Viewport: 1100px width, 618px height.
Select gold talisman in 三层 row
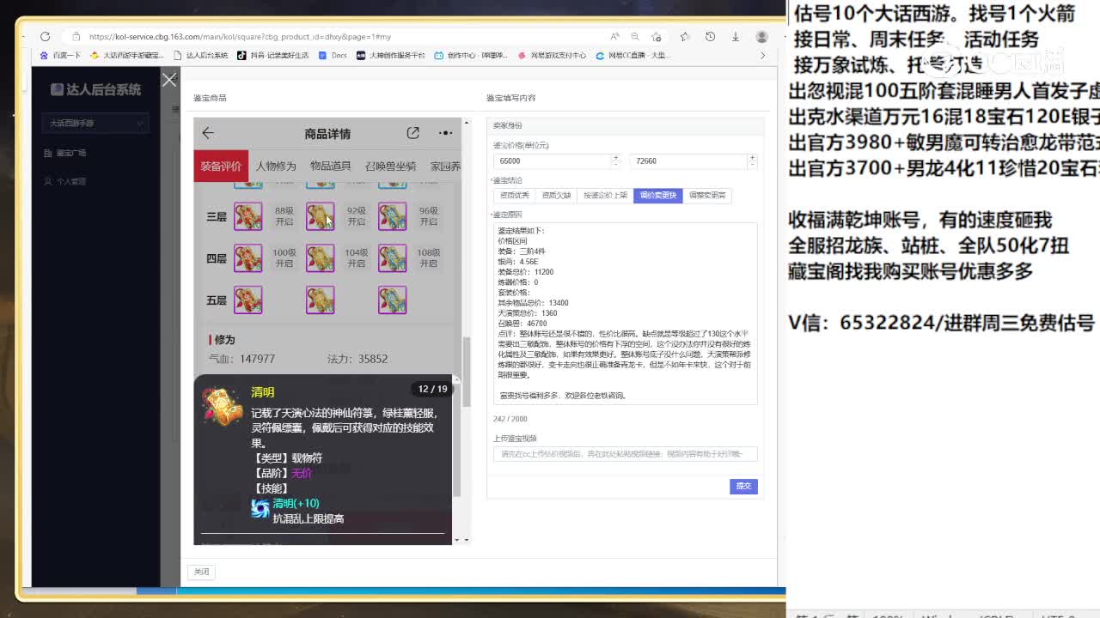[x=320, y=216]
